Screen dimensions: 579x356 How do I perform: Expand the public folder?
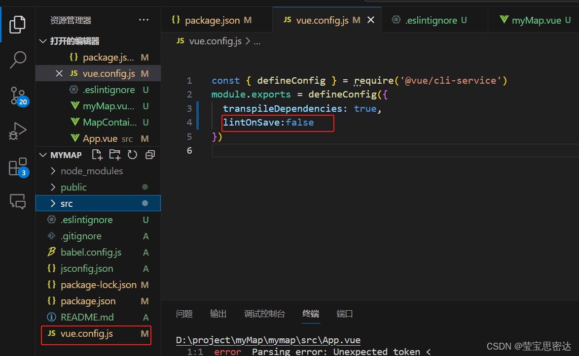(74, 187)
